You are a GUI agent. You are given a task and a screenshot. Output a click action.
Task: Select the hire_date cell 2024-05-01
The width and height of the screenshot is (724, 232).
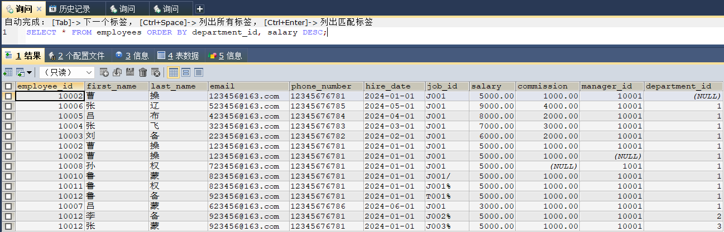[394, 106]
